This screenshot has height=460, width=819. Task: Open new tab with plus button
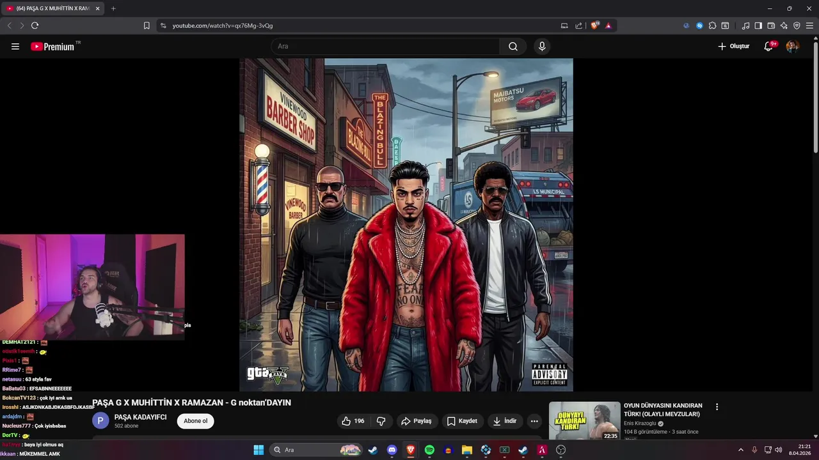click(113, 8)
